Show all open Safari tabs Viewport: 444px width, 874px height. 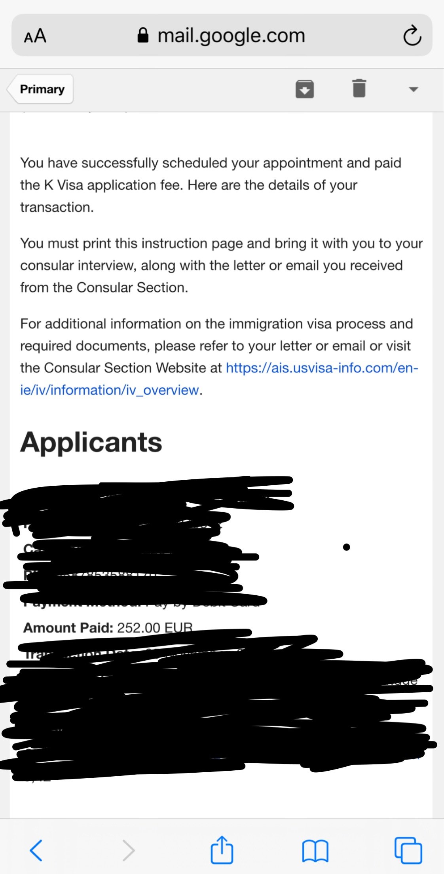click(408, 850)
